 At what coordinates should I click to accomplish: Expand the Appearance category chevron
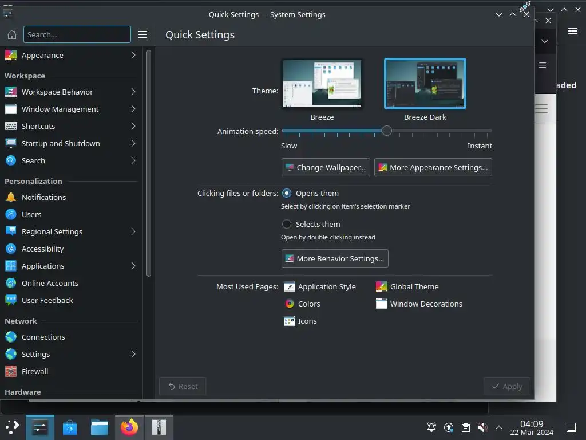133,56
